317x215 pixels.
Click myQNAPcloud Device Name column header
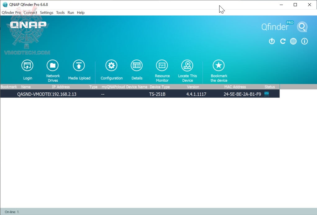[125, 87]
